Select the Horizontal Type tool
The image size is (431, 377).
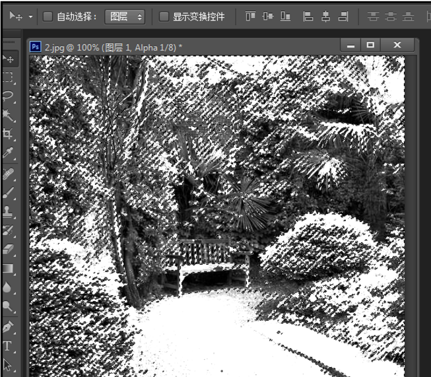pyautogui.click(x=8, y=346)
